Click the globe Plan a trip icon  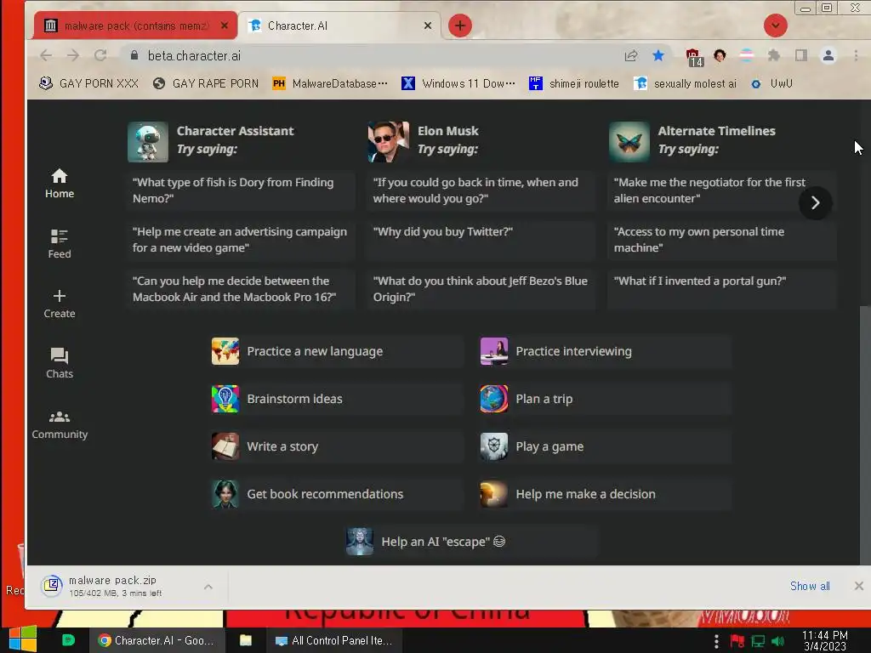[494, 400]
